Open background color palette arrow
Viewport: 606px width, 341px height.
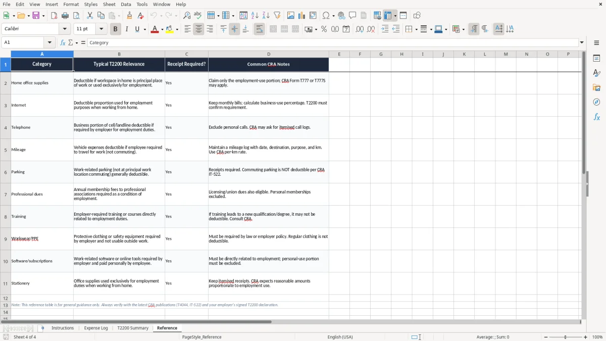pos(177,29)
